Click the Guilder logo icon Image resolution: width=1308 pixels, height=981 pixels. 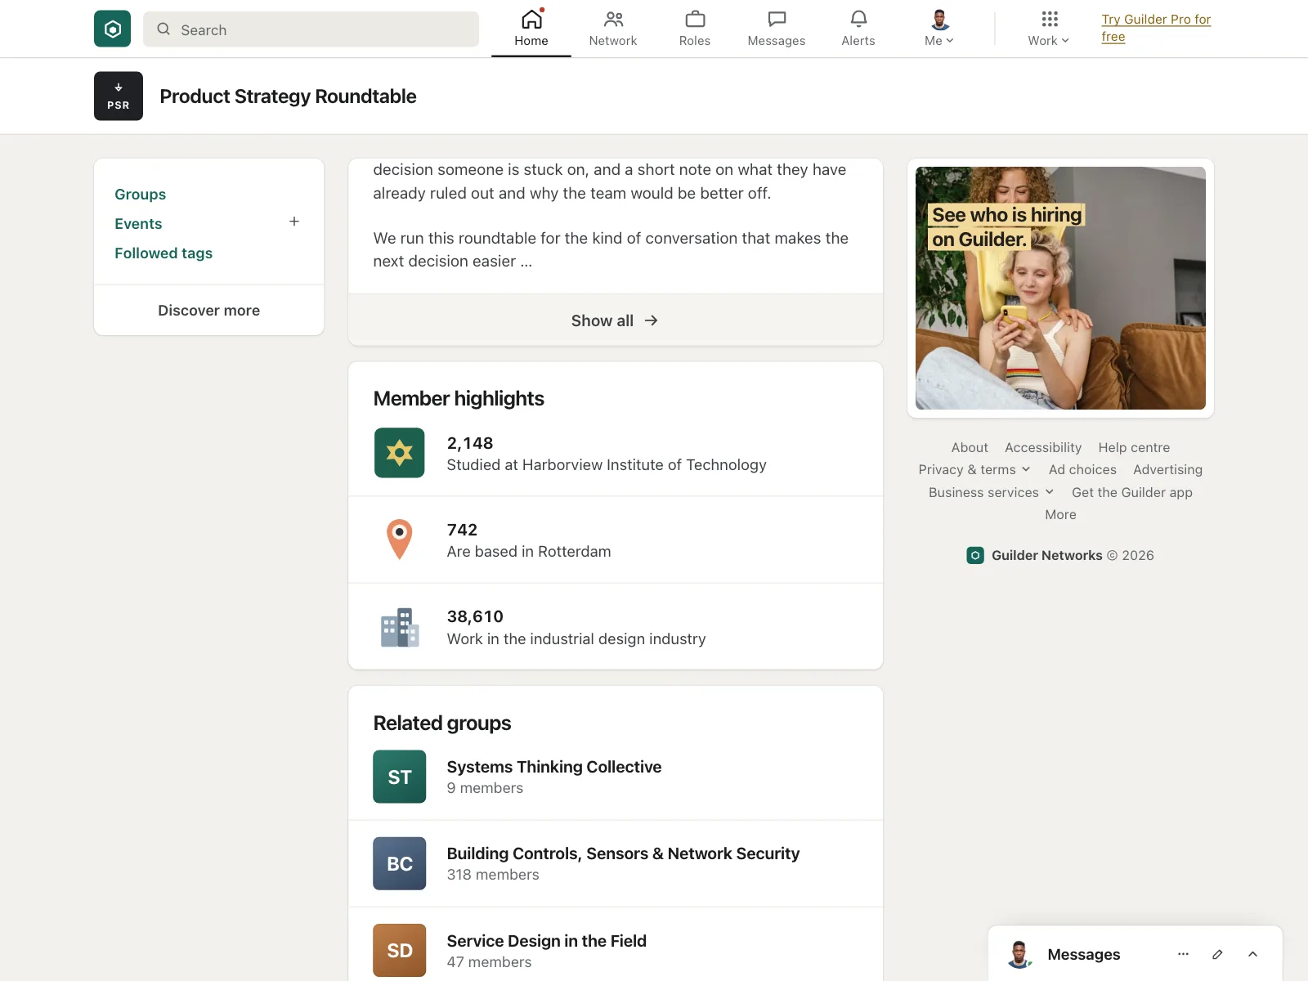[x=112, y=29]
